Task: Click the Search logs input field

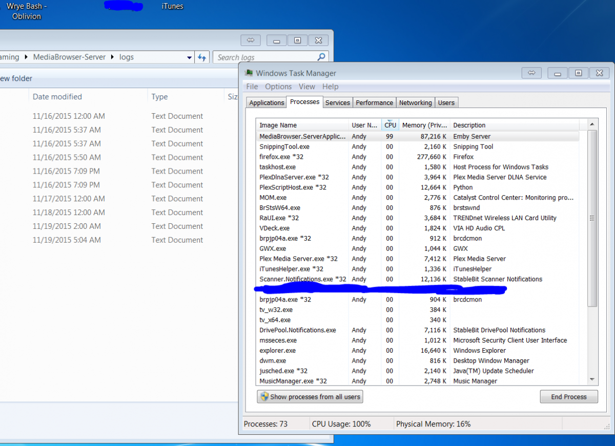Action: point(264,57)
